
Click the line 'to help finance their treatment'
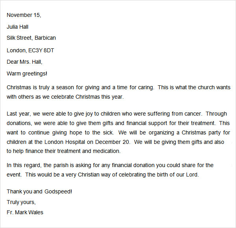click(69, 151)
